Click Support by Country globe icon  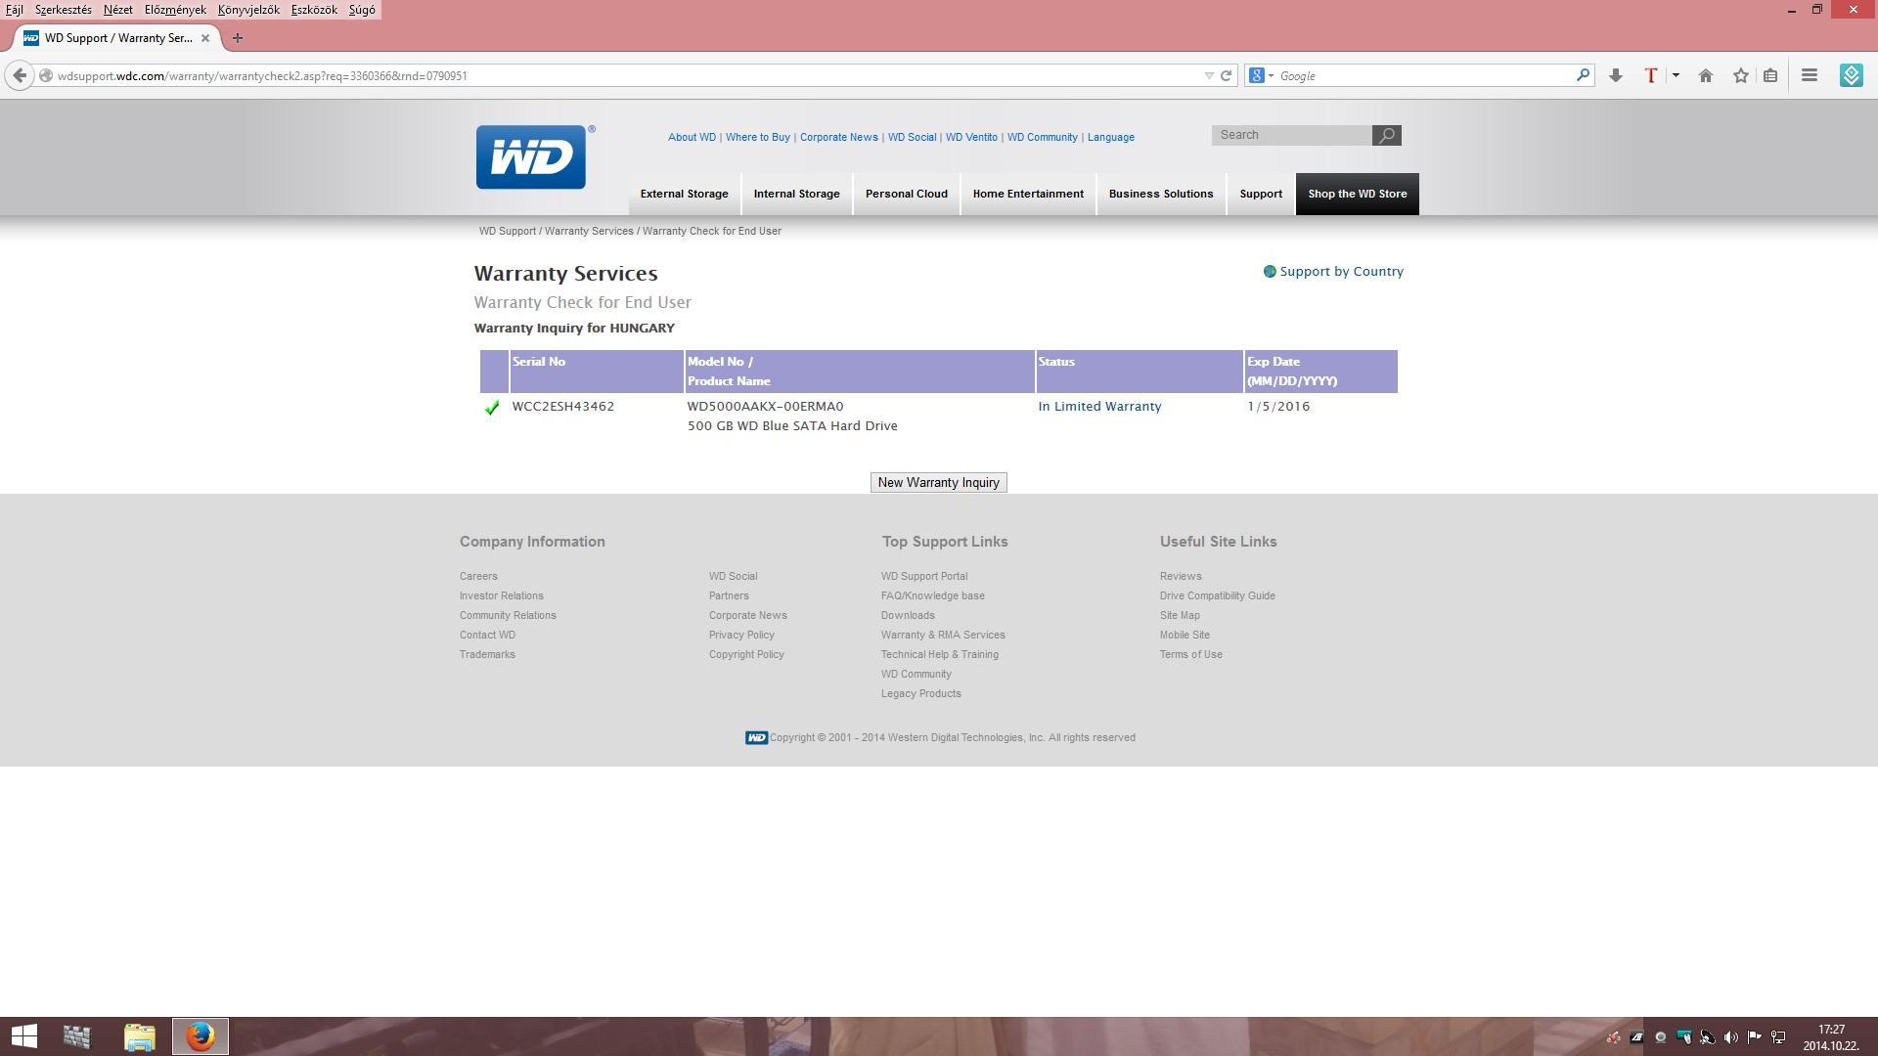(x=1270, y=272)
